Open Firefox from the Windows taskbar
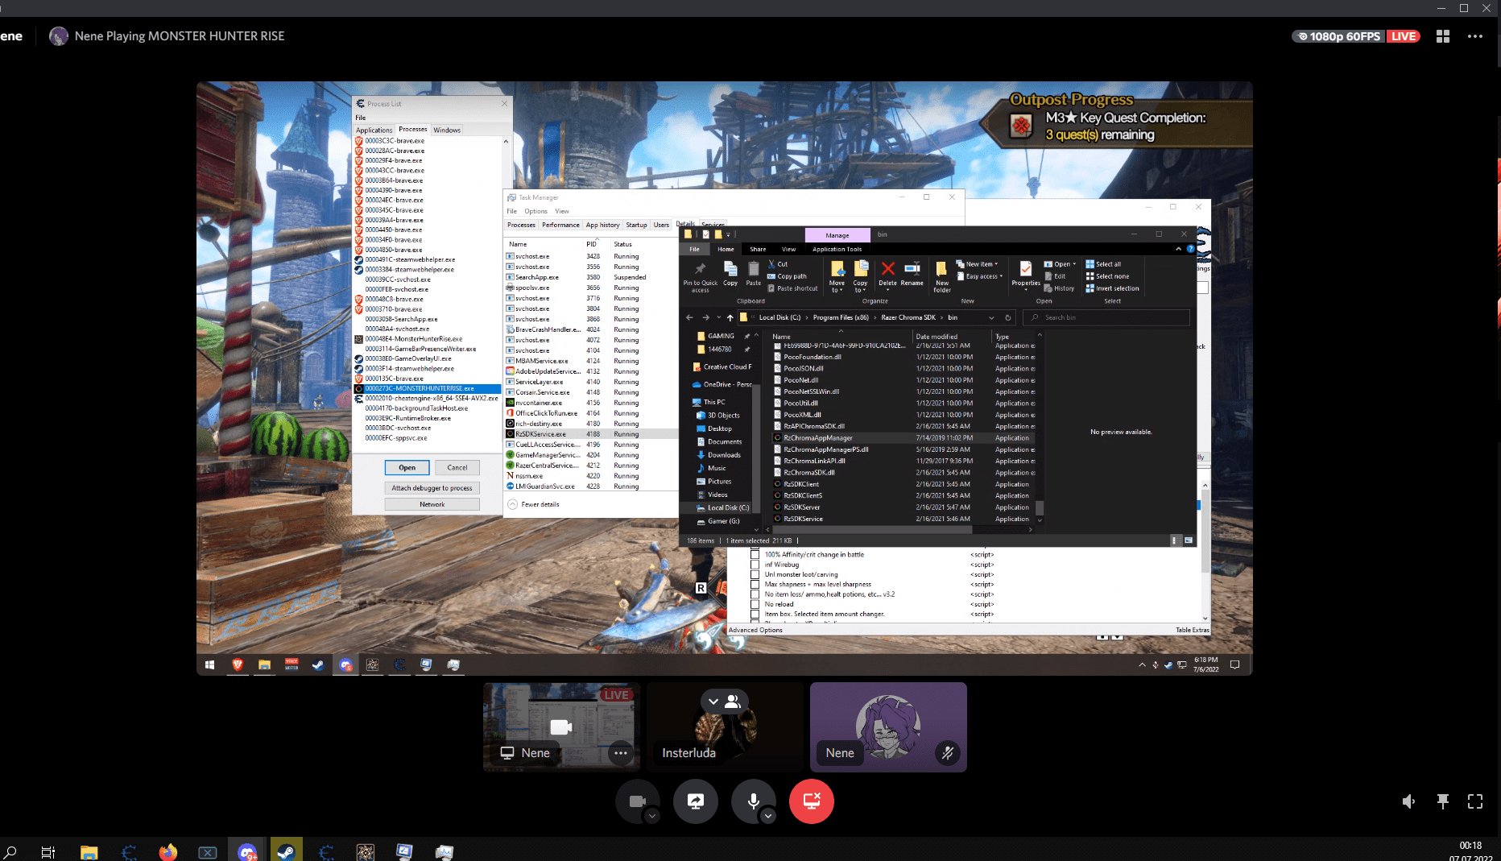 (x=167, y=851)
